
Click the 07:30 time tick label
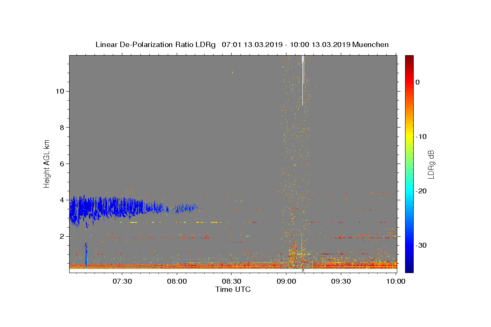122,282
